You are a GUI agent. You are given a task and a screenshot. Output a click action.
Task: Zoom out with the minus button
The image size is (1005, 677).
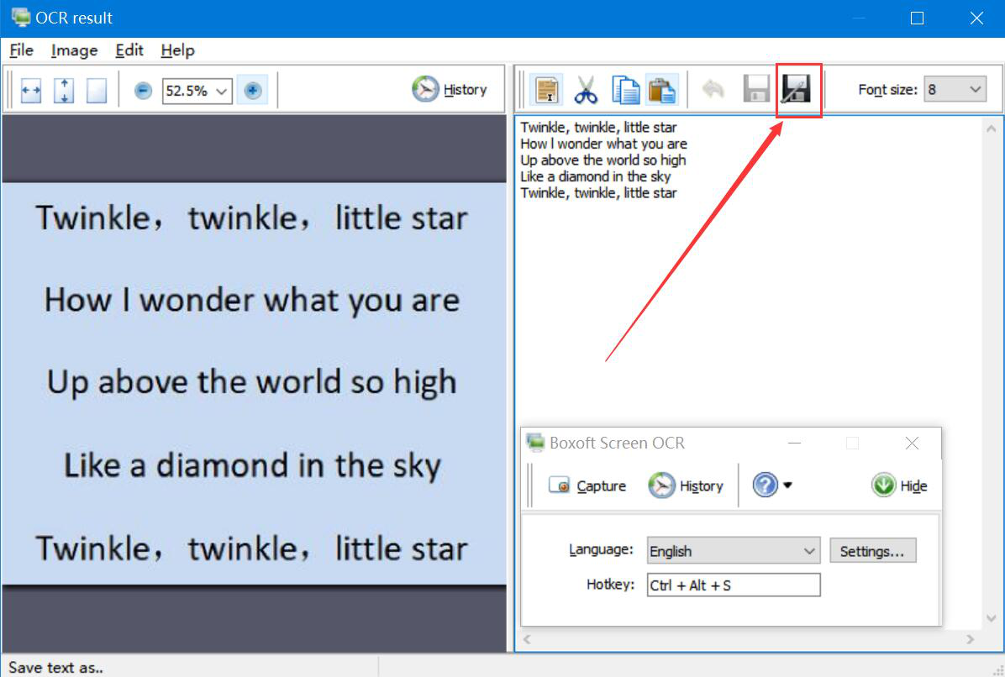pyautogui.click(x=143, y=91)
